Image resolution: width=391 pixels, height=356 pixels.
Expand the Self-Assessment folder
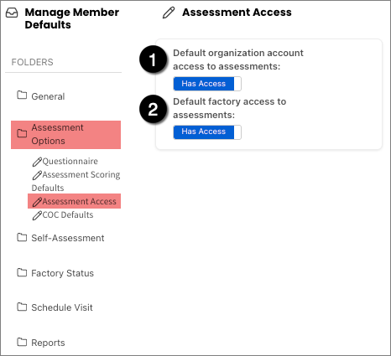coord(68,238)
